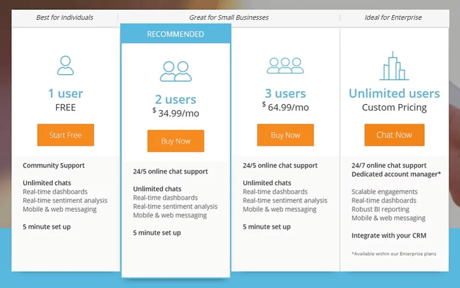Select 'Best for Individuals' header label
The image size is (460, 288).
pyautogui.click(x=65, y=18)
